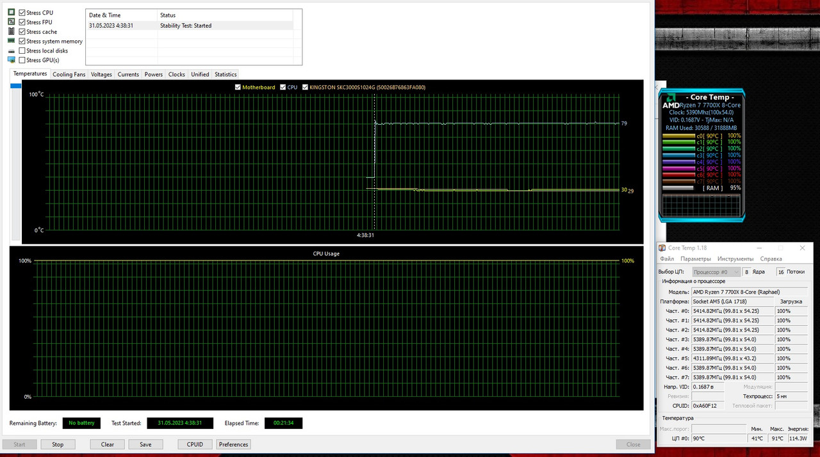Click the Stop button
Screen dimensions: 820x457
[58, 444]
